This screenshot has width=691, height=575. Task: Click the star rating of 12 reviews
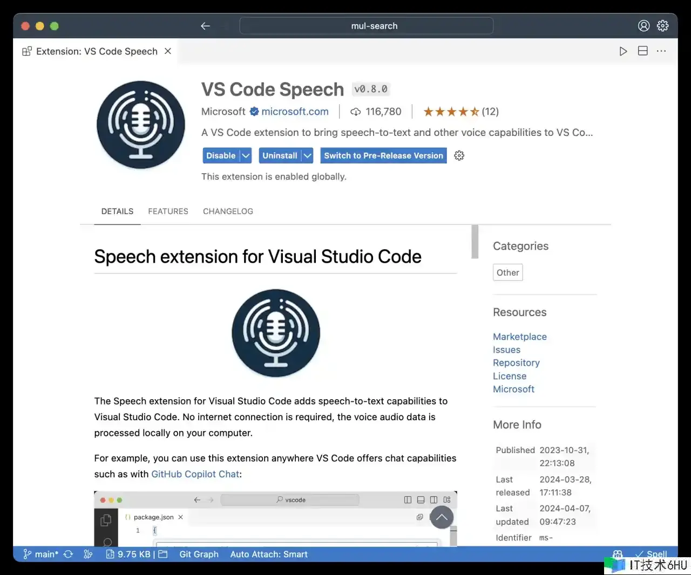(x=460, y=112)
